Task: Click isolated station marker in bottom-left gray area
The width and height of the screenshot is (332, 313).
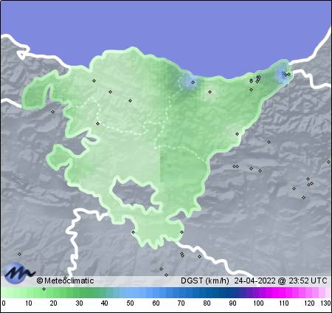Action: (19, 254)
